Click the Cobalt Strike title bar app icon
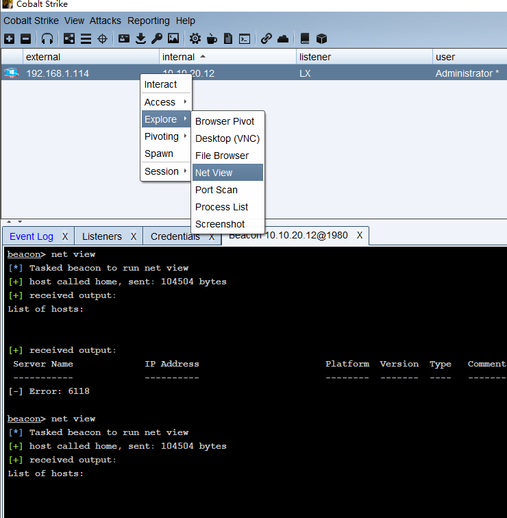Image resolution: width=507 pixels, height=518 pixels. coord(8,4)
